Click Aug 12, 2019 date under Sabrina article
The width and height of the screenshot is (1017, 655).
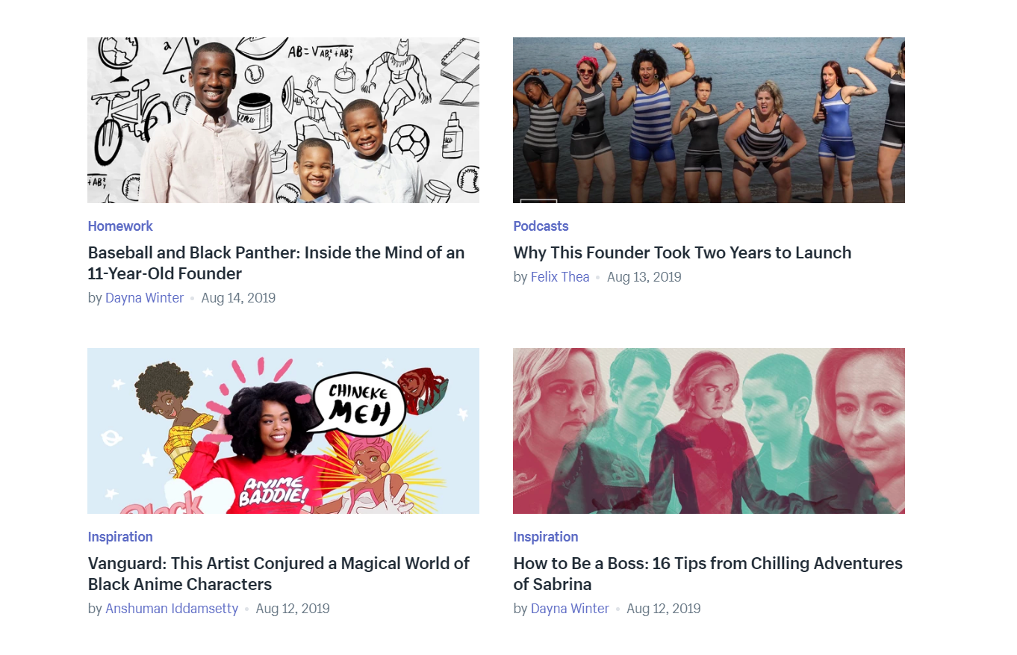[x=664, y=609]
